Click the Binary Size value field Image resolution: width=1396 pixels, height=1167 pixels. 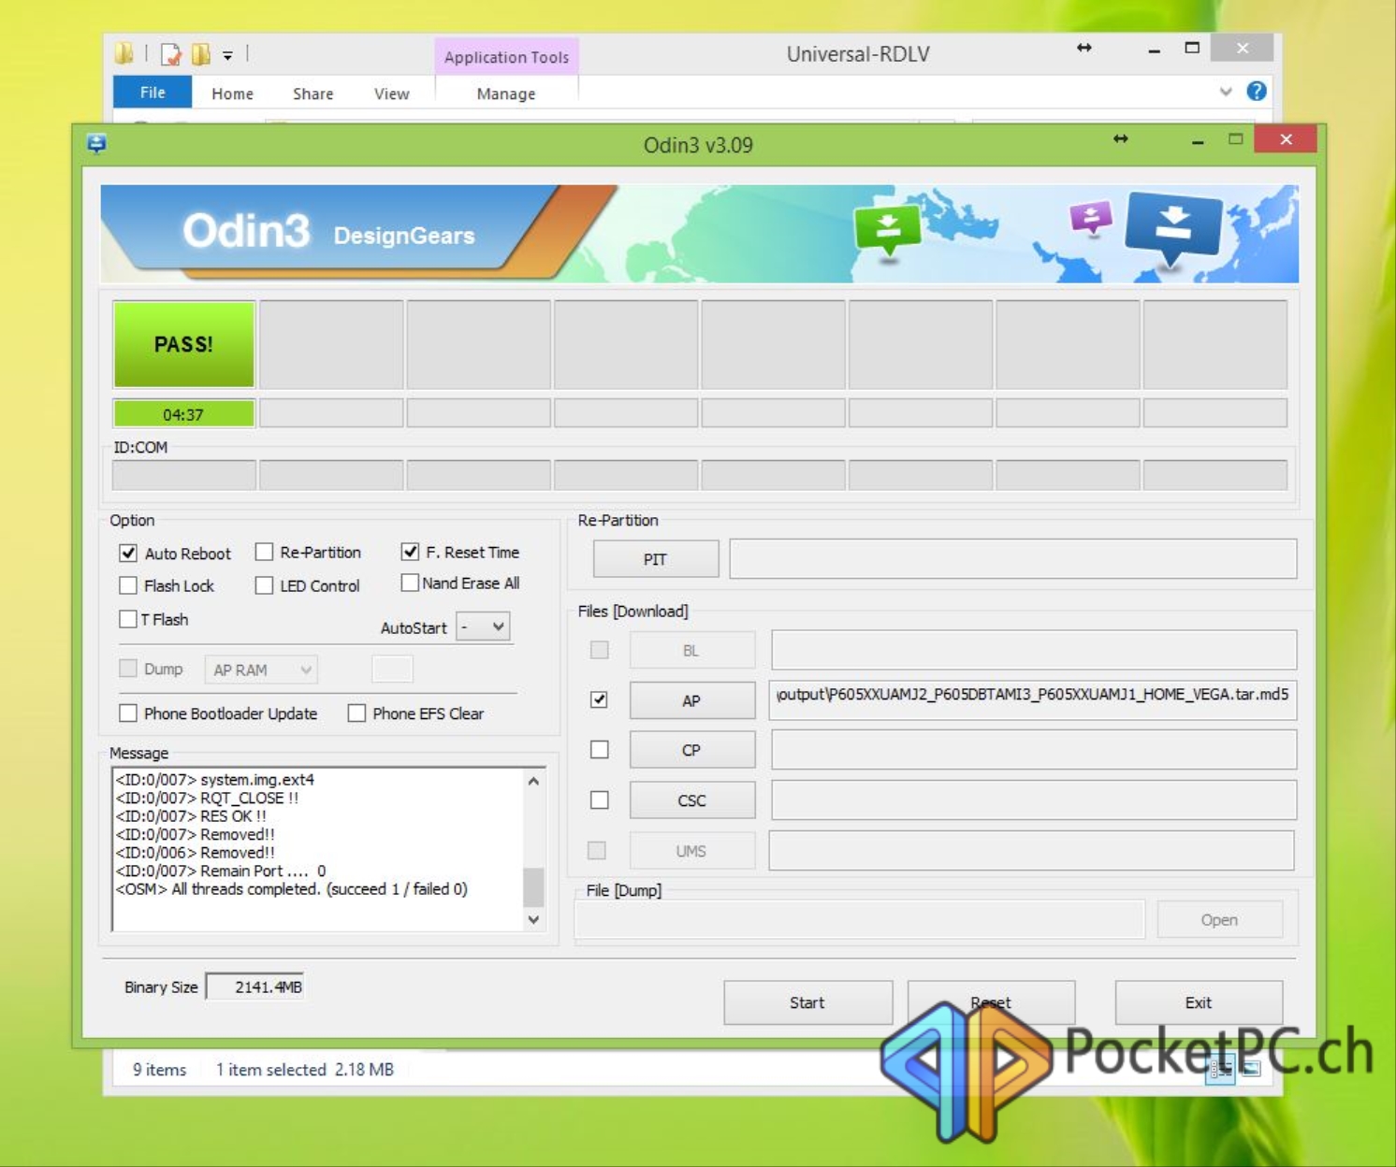255,987
